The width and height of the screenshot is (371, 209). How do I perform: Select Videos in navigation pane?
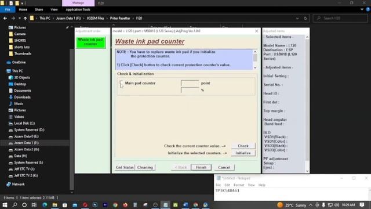pos(19,117)
